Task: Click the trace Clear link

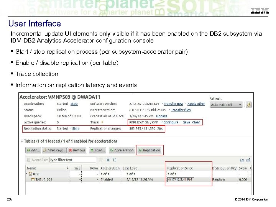Action: point(196,122)
